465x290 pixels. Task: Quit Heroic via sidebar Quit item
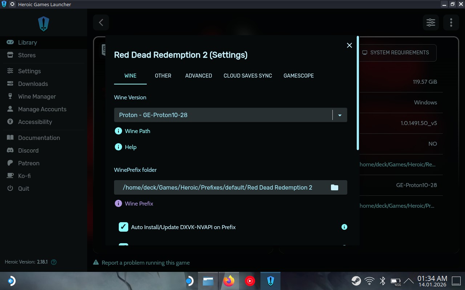click(44, 188)
